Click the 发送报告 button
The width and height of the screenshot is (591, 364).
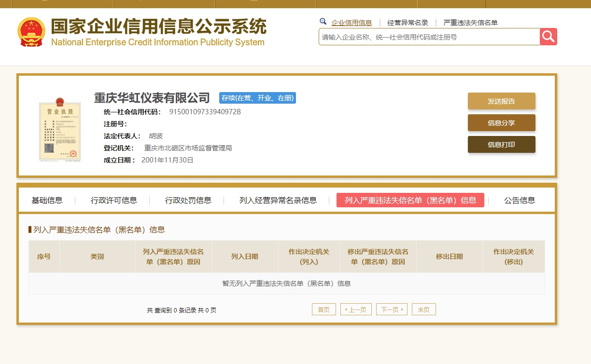point(501,101)
